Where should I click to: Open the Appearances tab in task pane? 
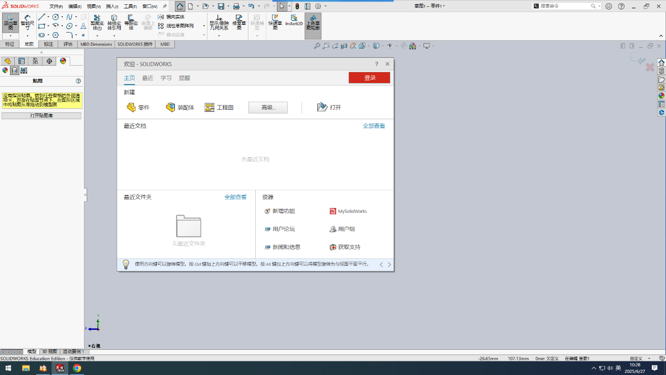(x=661, y=96)
